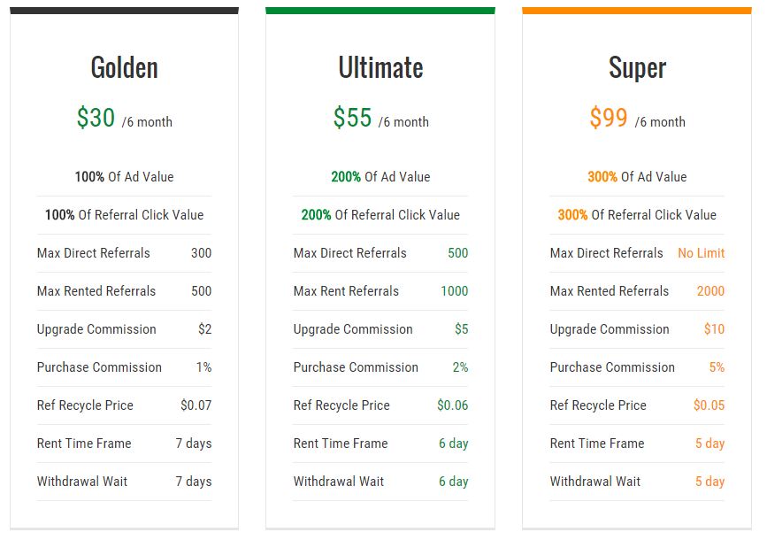Click Golden's Ref Recycle Price $0.07

pyautogui.click(x=196, y=405)
